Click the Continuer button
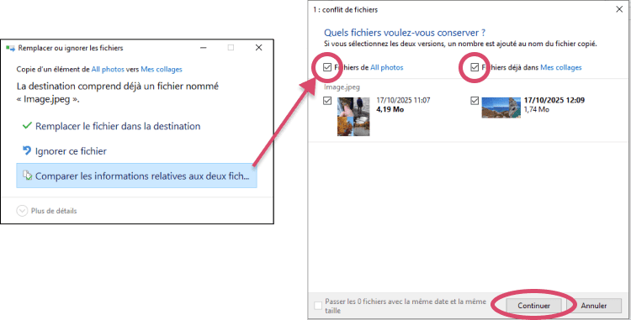 pyautogui.click(x=533, y=306)
